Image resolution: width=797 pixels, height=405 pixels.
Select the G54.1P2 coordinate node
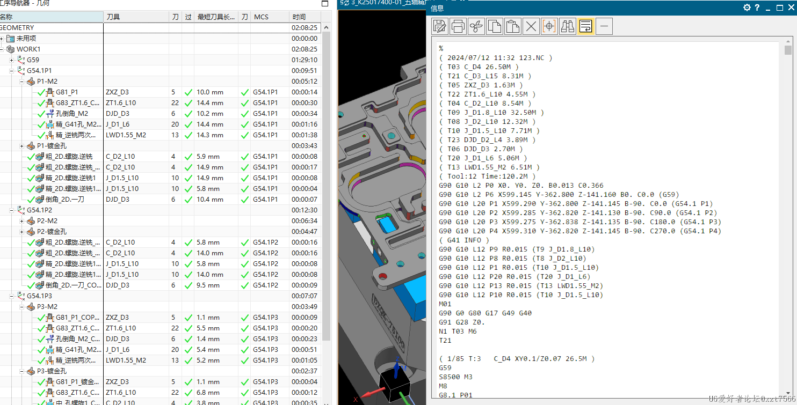(39, 210)
